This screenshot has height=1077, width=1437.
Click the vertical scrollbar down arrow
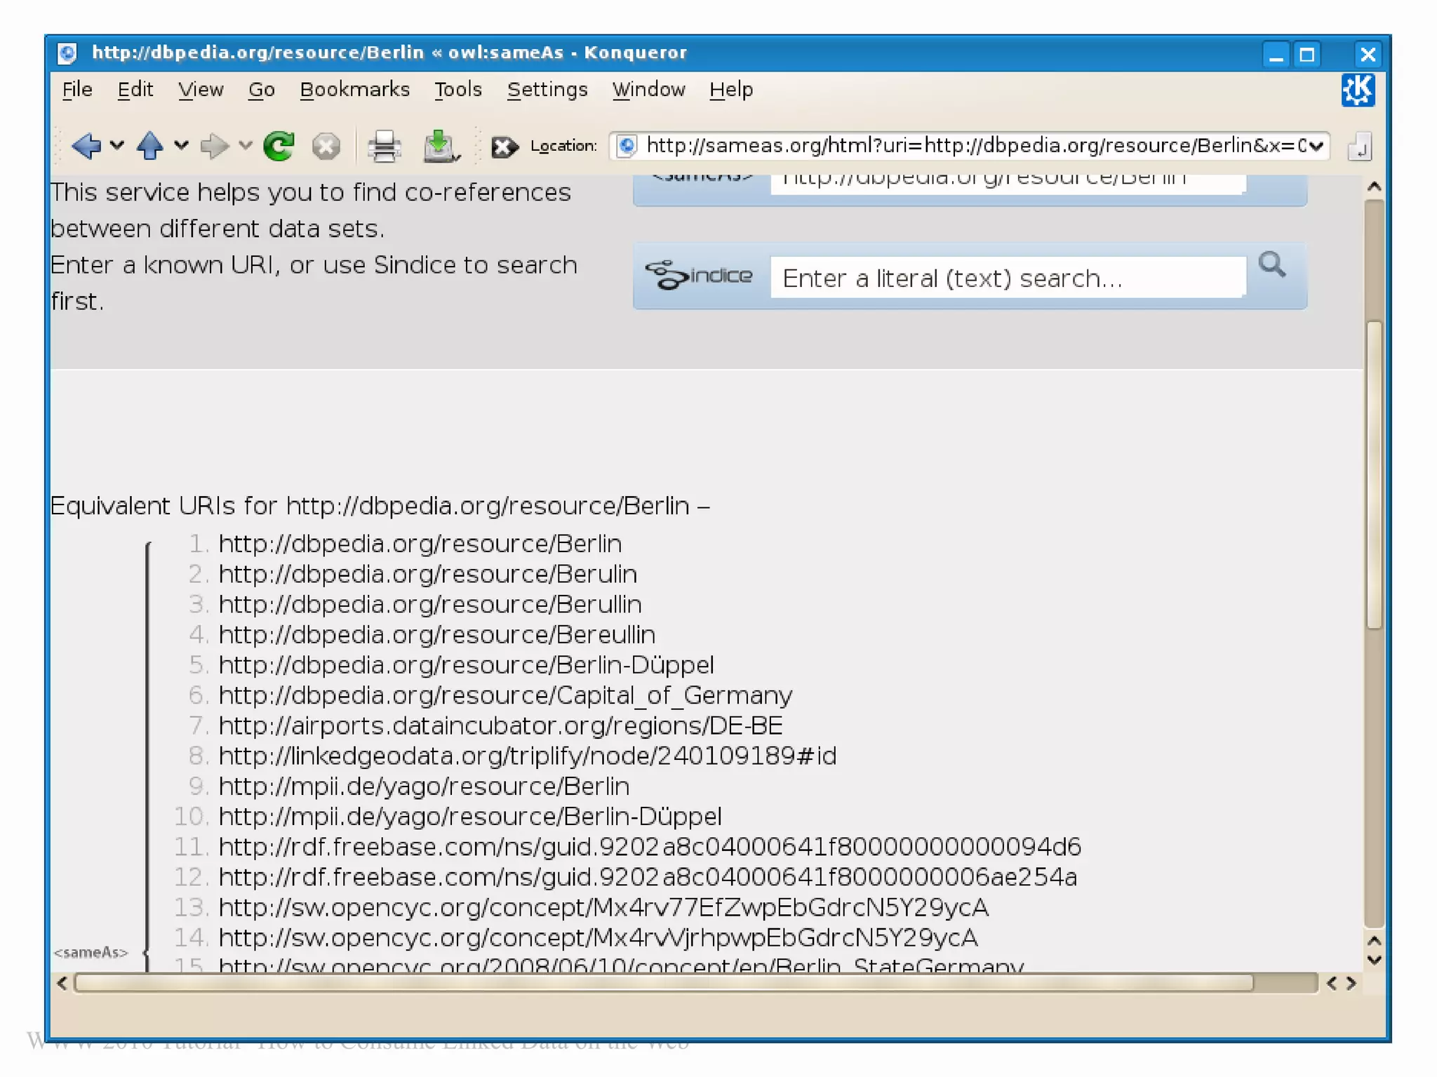pos(1374,959)
